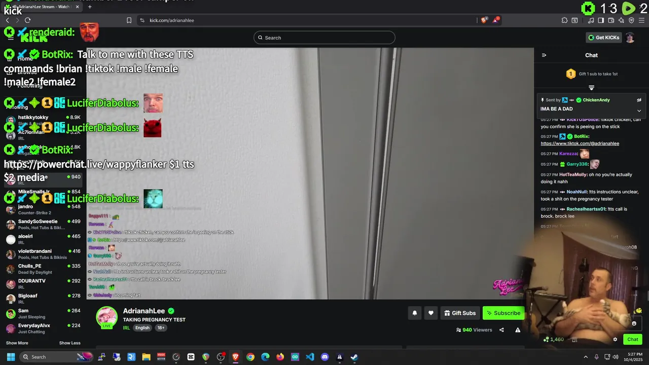
Task: Open Google Chrome from the taskbar
Action: pos(250,357)
